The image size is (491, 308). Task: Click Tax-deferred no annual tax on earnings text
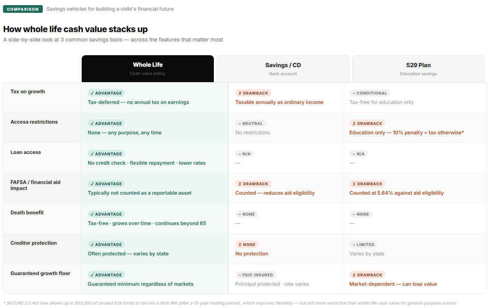pyautogui.click(x=139, y=102)
